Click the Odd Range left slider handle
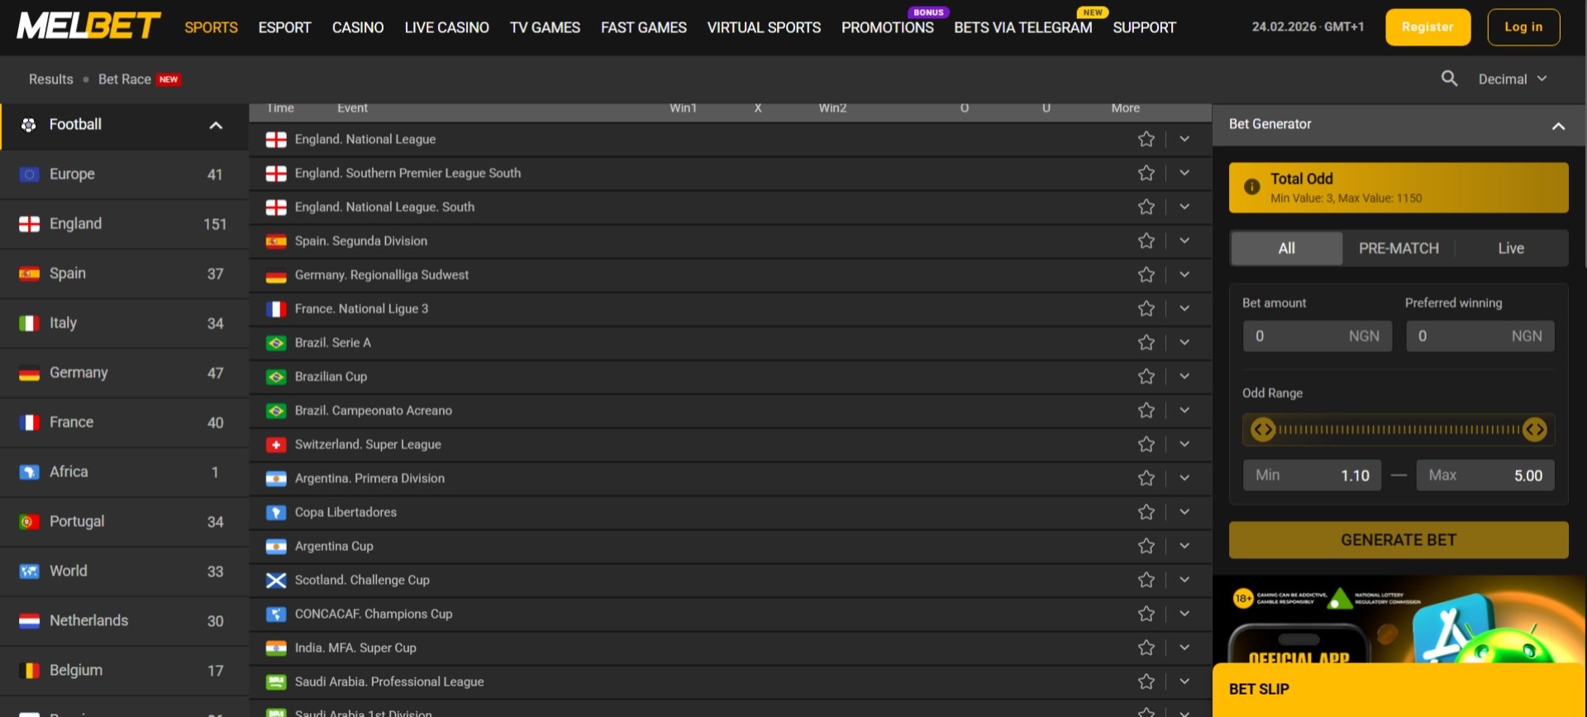 click(x=1262, y=430)
